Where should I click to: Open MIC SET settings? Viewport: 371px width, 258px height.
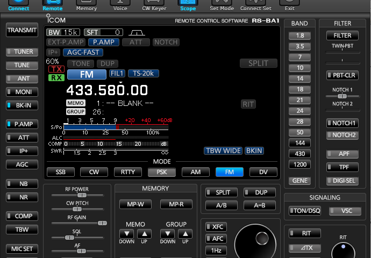pos(22,249)
